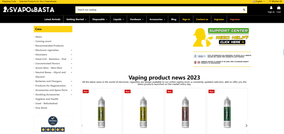Open Used - Refurbished category

coord(46,103)
